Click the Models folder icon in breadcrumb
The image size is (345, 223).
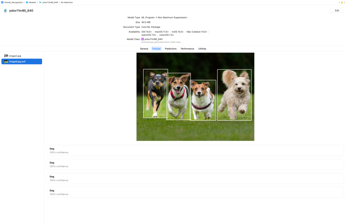(27, 2)
